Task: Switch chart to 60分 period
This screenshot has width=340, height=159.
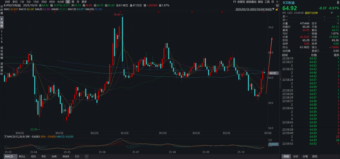Action: (52, 2)
